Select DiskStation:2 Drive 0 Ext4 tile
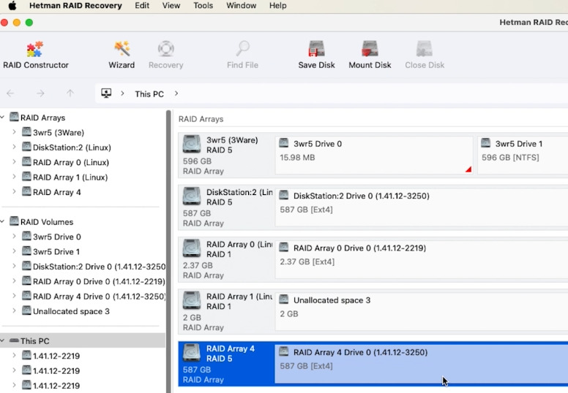Screen dimensions: 568x393 (422, 207)
